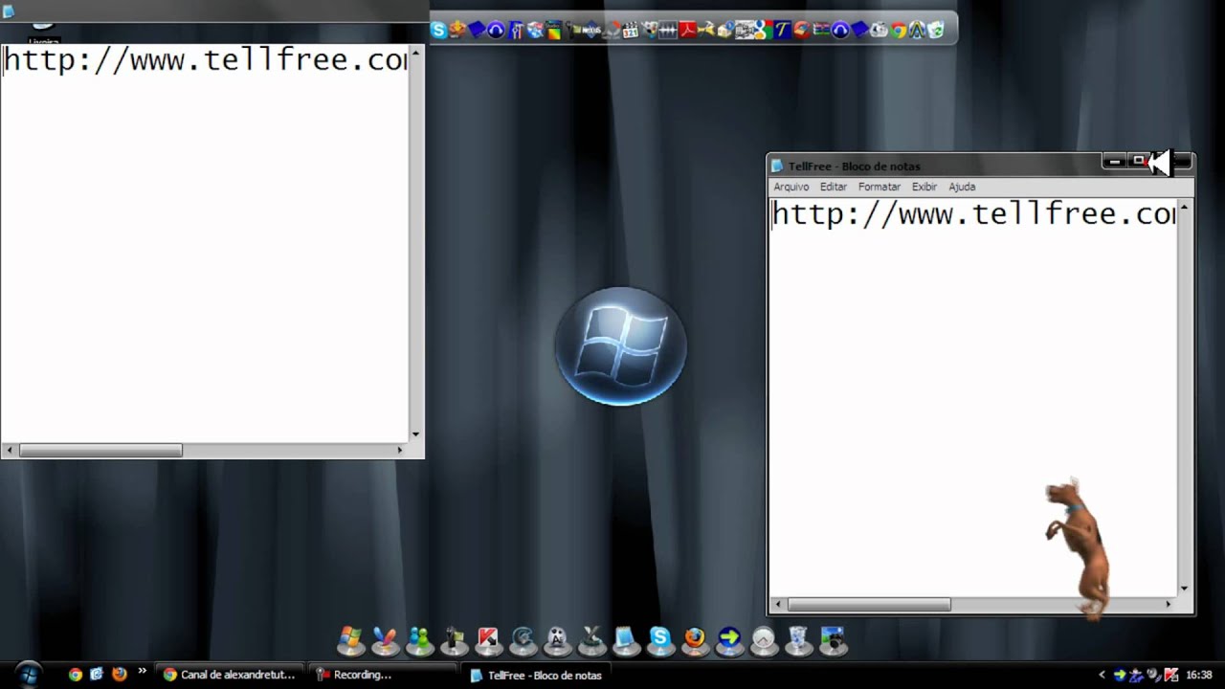The width and height of the screenshot is (1225, 689).
Task: Open the Exibir menu
Action: tap(924, 187)
